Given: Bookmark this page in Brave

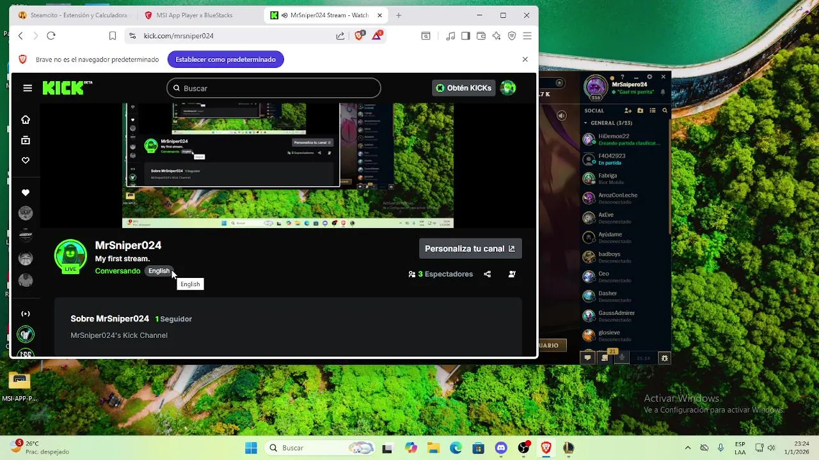Looking at the screenshot, I should (x=113, y=36).
